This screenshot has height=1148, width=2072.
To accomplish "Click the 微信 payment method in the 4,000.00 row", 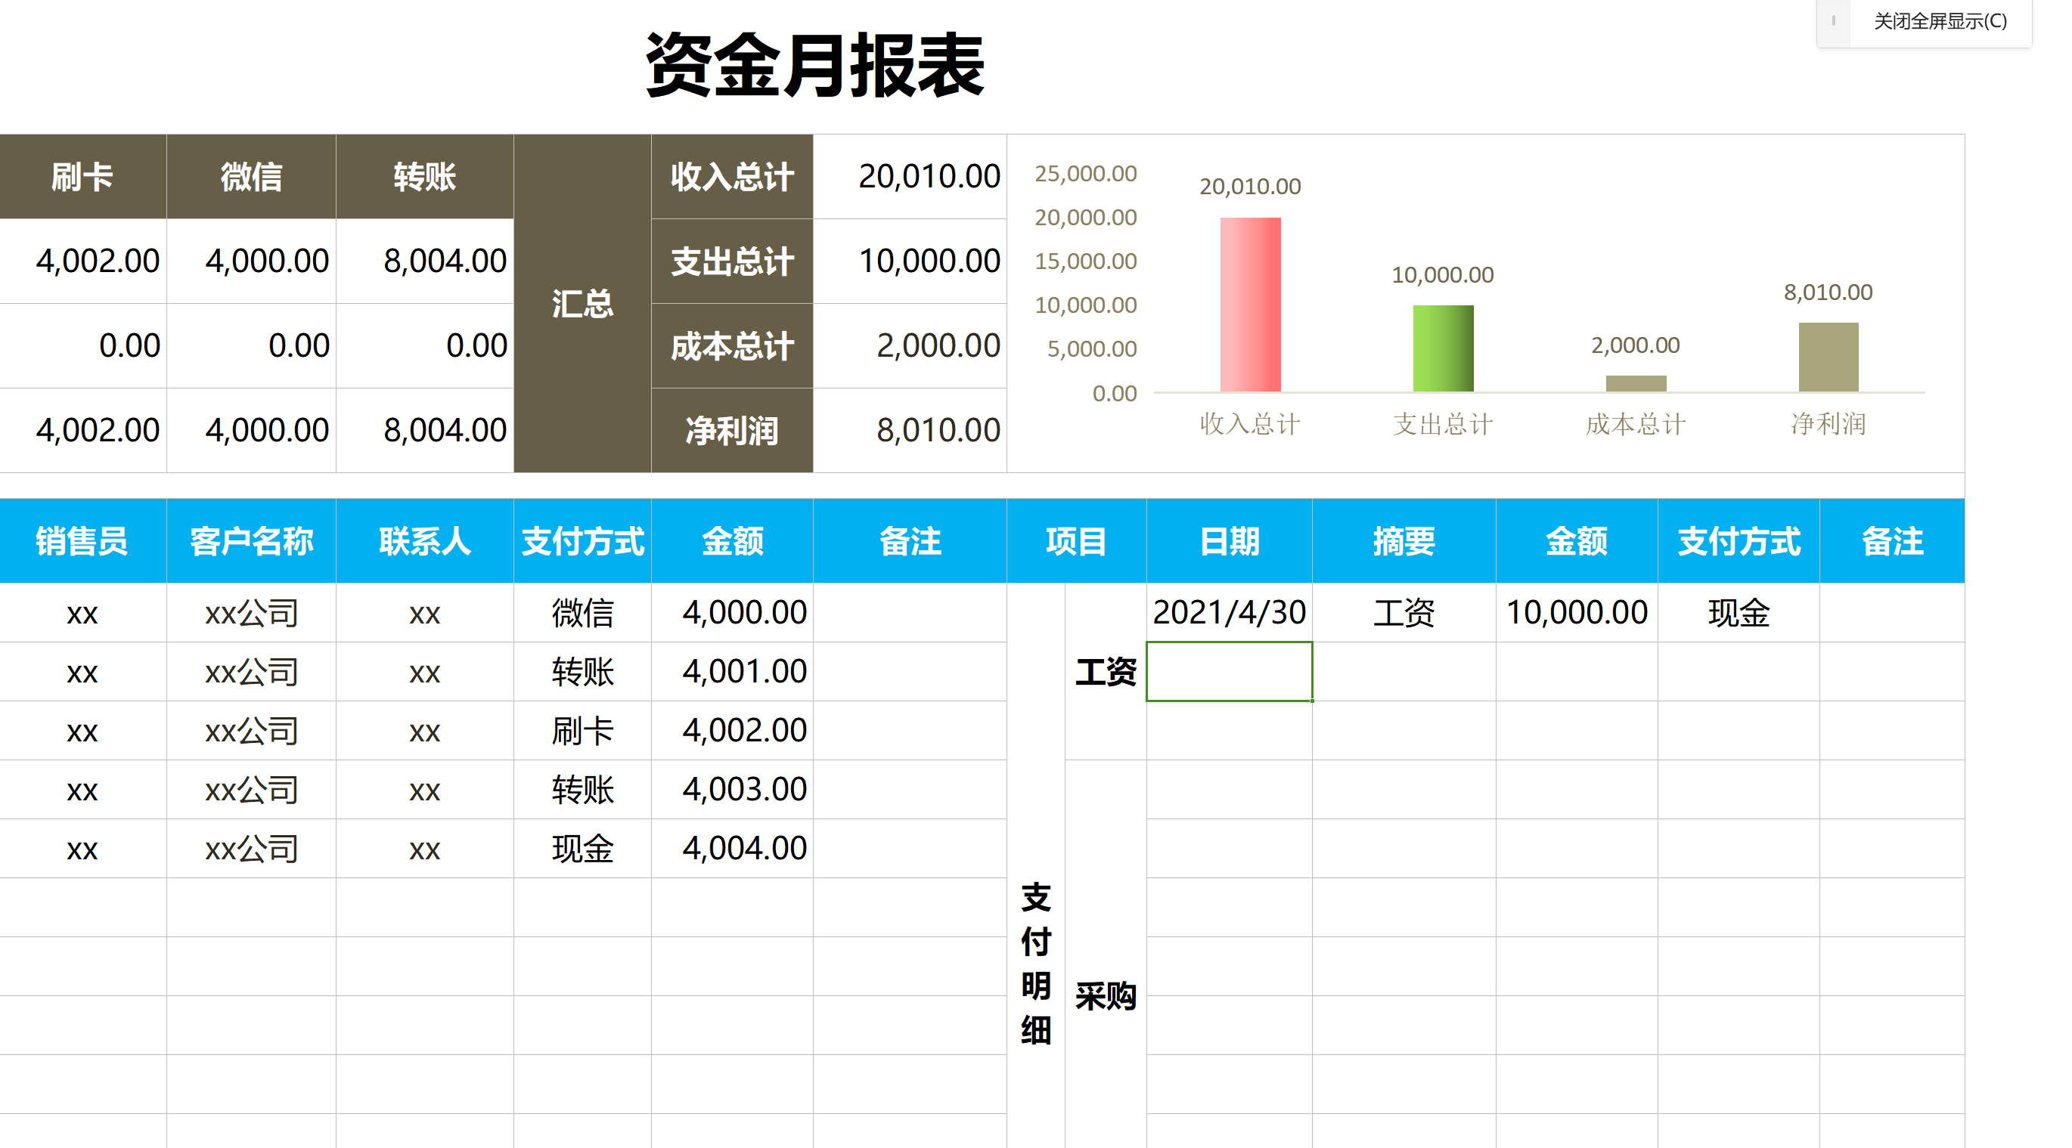I will 582,613.
